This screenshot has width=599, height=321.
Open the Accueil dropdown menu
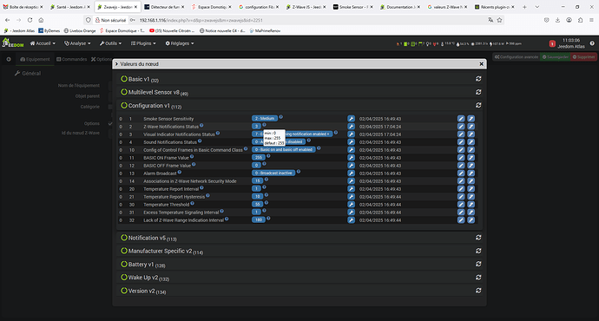pos(43,43)
